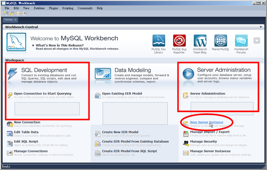
Task: Click the SQL Development heading
Action: (x=44, y=70)
